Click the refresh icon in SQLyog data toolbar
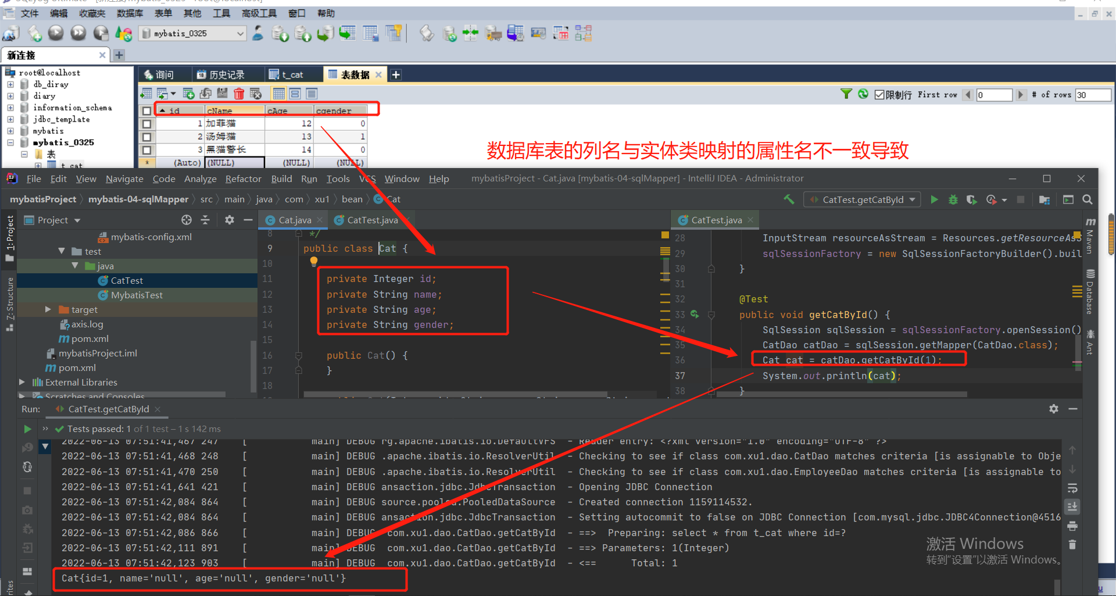The image size is (1116, 596). tap(863, 94)
